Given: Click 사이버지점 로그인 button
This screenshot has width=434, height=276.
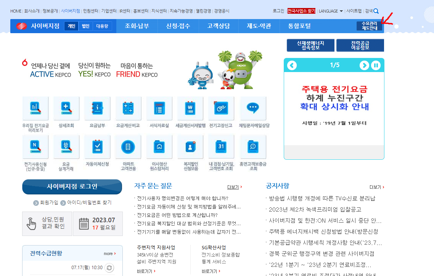Looking at the screenshot, I should point(72,187).
